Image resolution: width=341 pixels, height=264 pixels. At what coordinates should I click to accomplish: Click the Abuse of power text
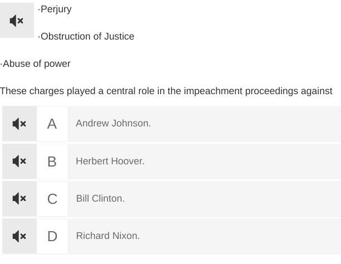pyautogui.click(x=36, y=63)
